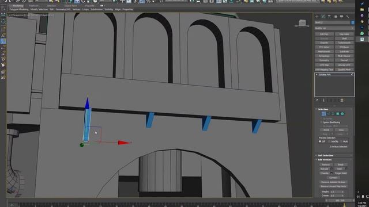369x207 pixels.
Task: Open the Create tab in command panel
Action: pos(317,17)
